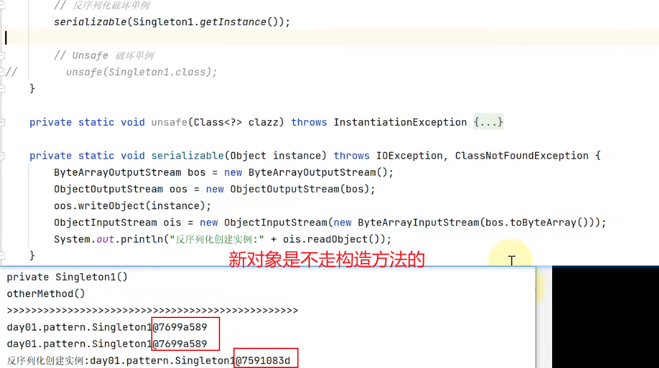Click InstantiationException in the throws clause

pyautogui.click(x=400, y=122)
